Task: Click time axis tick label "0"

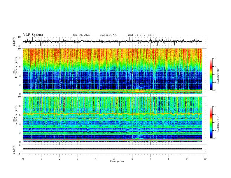Action: 23,159
